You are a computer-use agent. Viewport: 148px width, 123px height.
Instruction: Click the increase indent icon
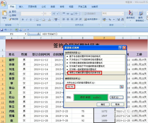[80, 19]
